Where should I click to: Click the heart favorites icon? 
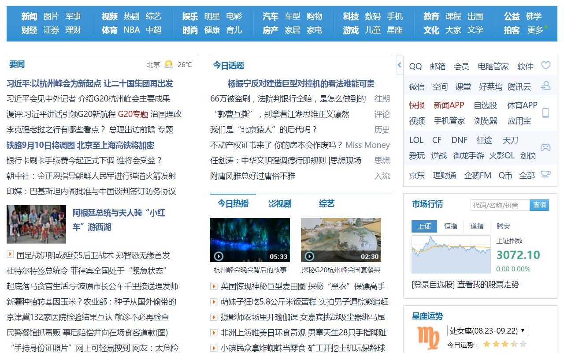coord(545,65)
